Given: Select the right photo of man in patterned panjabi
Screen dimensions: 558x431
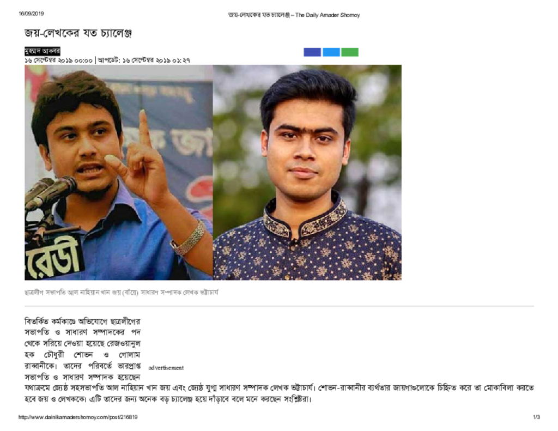Looking at the screenshot, I should [x=307, y=172].
